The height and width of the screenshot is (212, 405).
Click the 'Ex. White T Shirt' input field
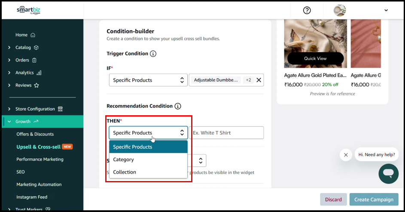click(x=227, y=133)
